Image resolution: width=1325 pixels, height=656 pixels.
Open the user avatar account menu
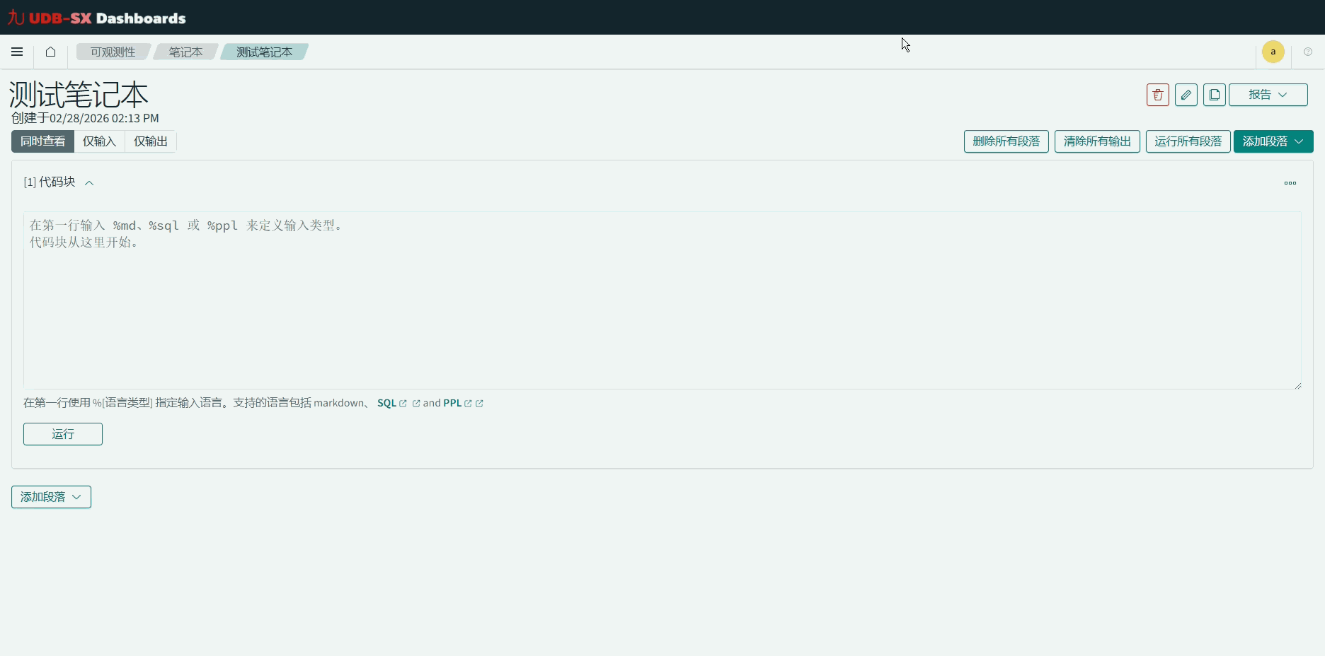1273,52
